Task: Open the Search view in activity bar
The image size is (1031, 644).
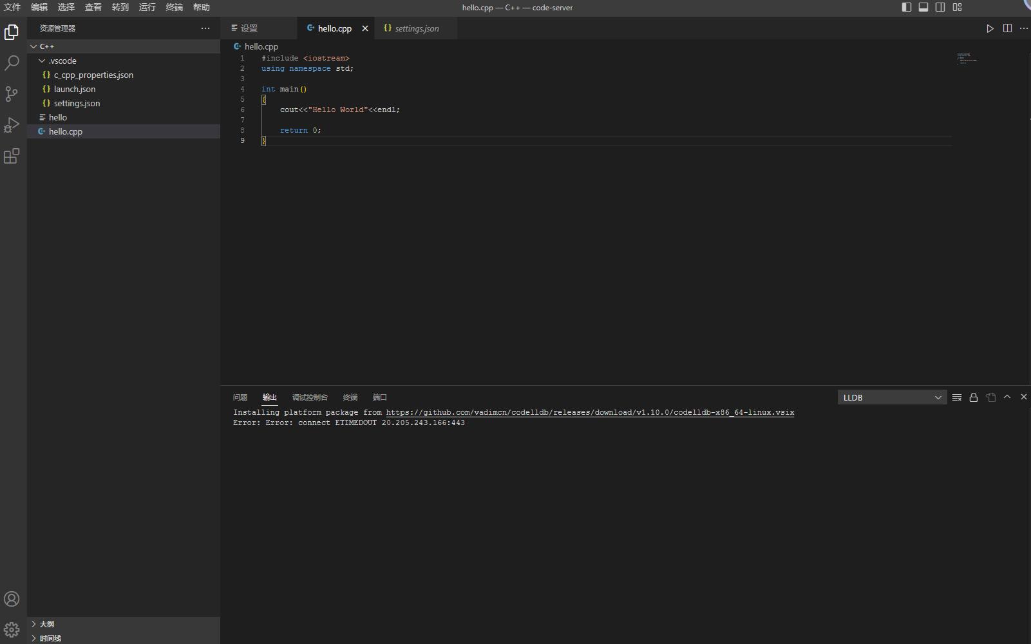Action: point(12,62)
